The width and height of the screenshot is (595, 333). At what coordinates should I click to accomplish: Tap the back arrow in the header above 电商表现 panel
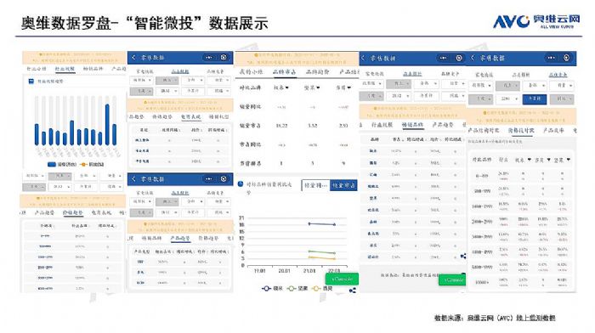coord(133,57)
